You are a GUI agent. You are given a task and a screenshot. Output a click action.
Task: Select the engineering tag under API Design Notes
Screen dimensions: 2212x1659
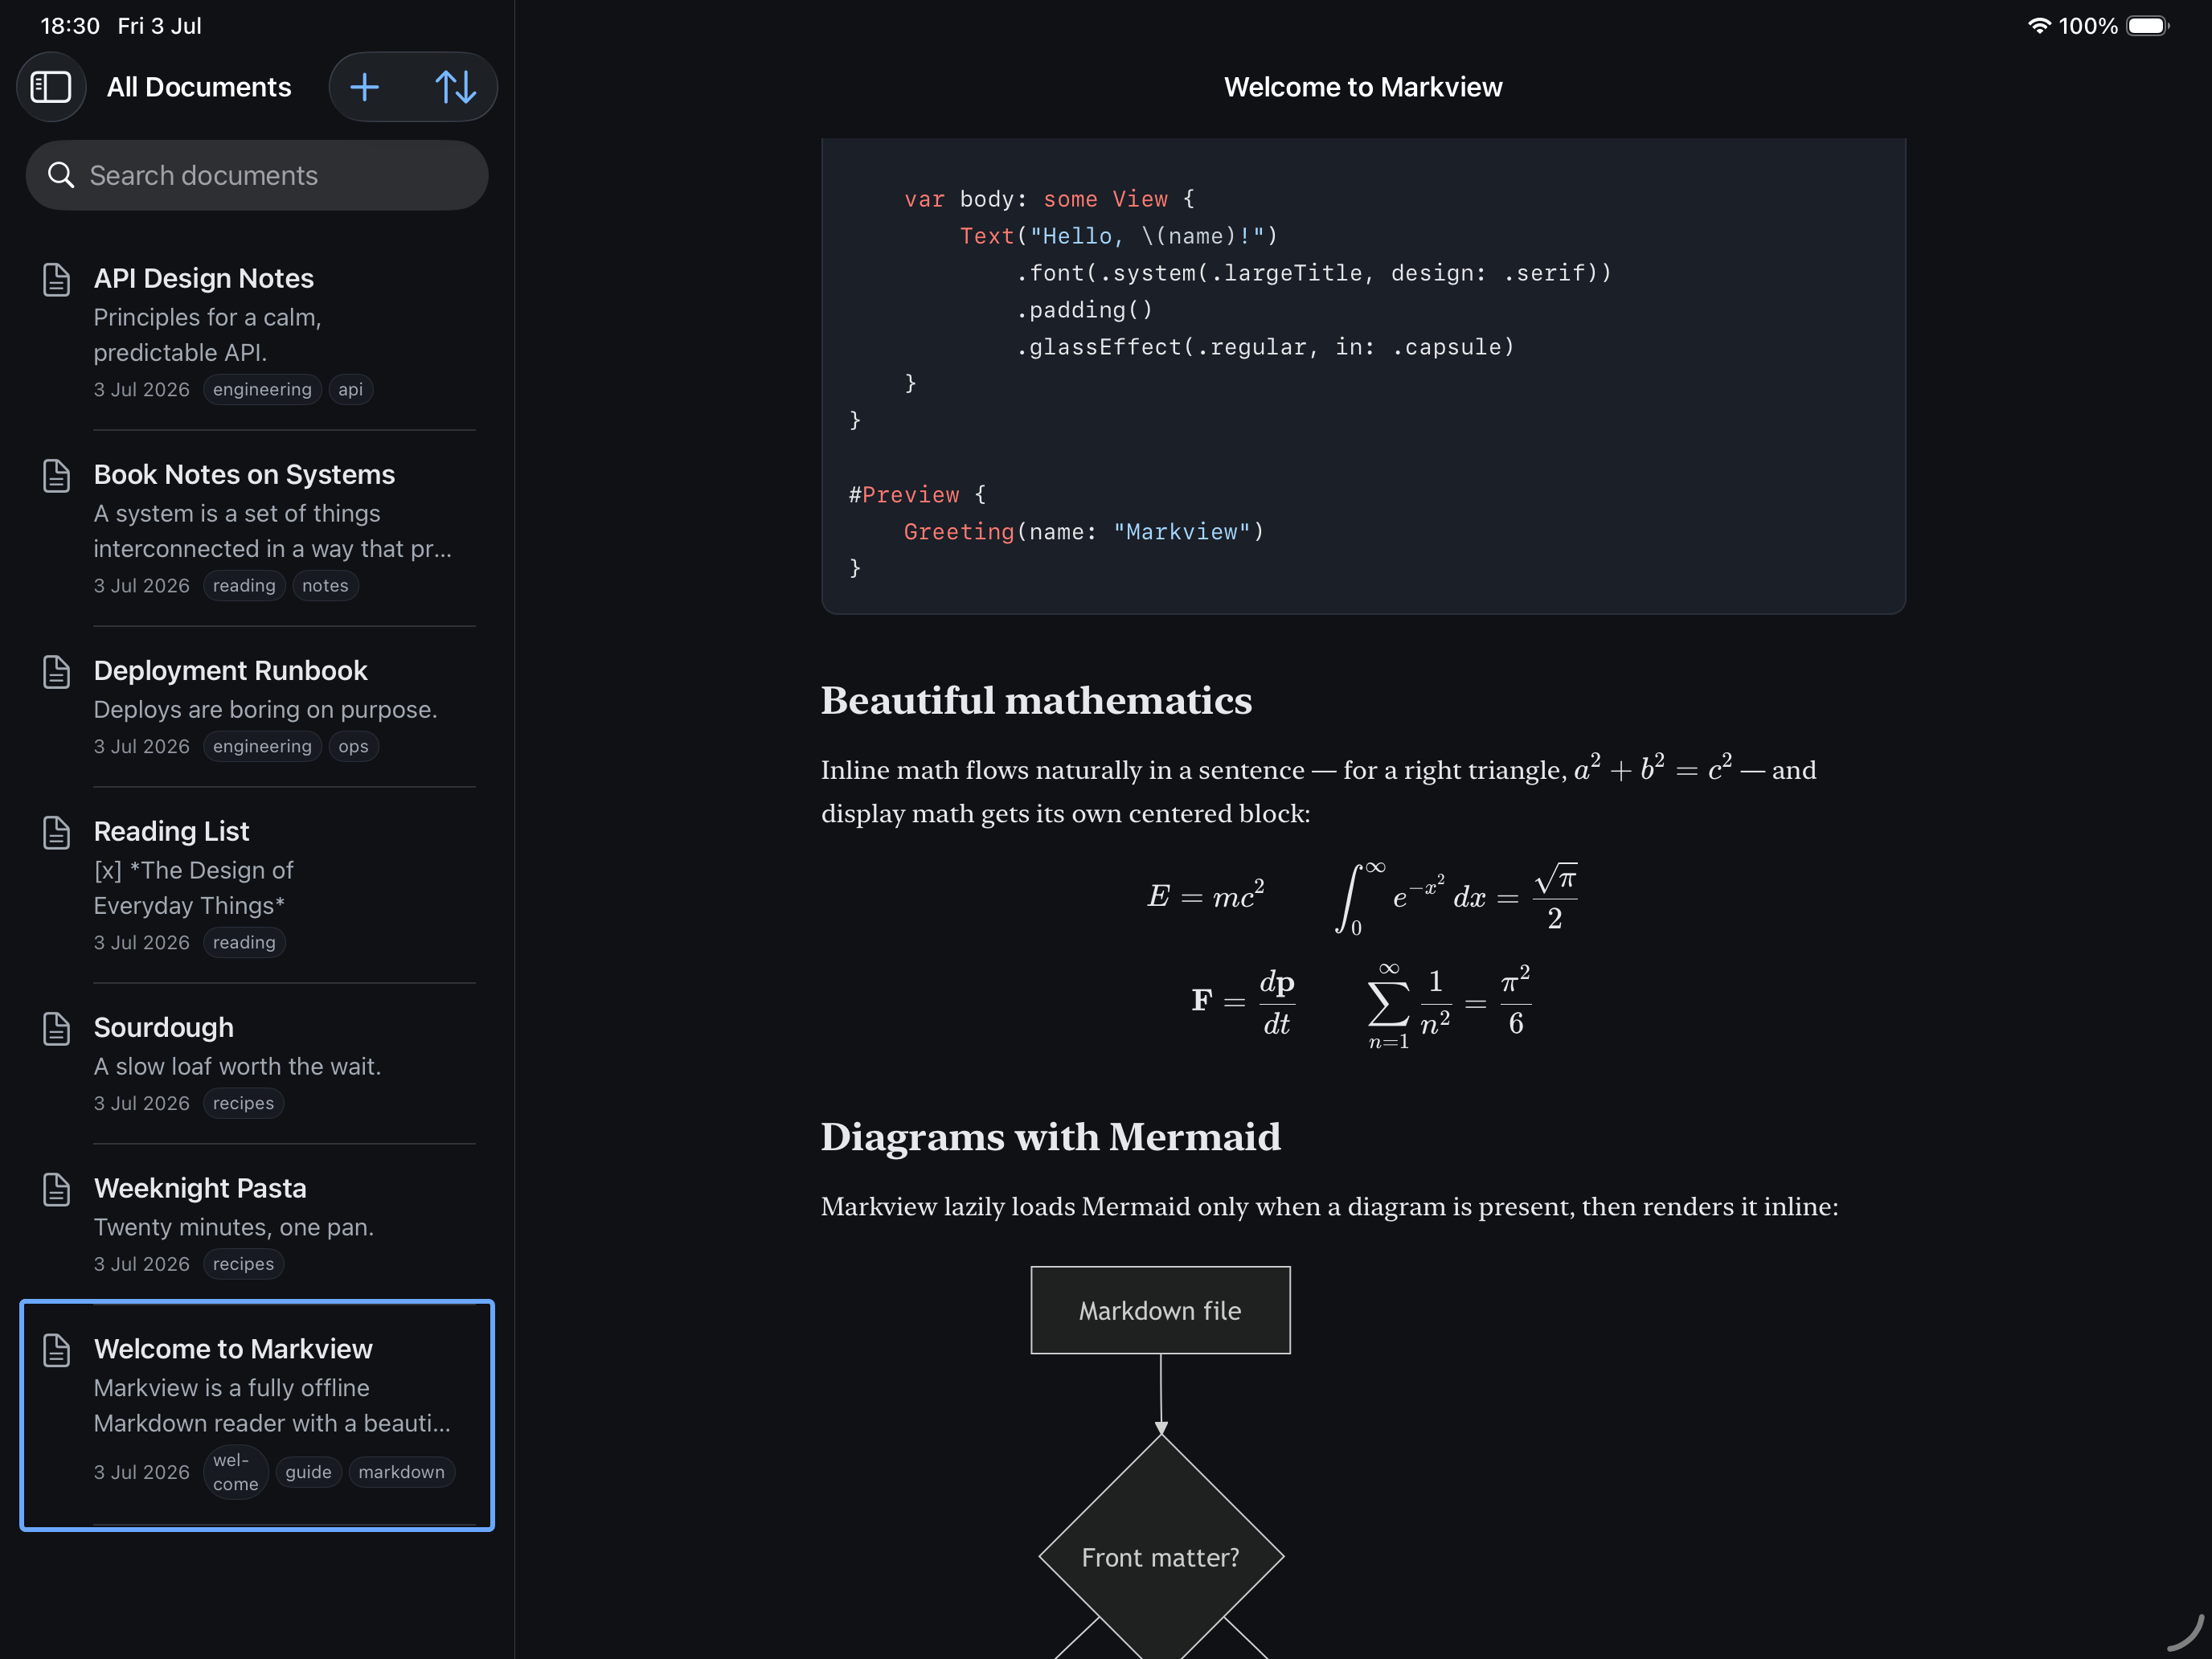(262, 389)
